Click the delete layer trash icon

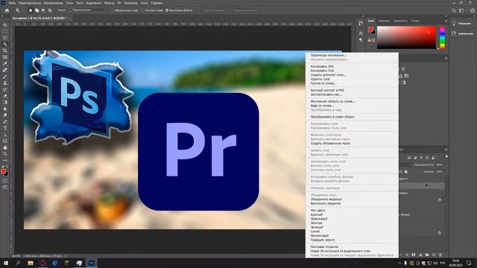coord(440,255)
